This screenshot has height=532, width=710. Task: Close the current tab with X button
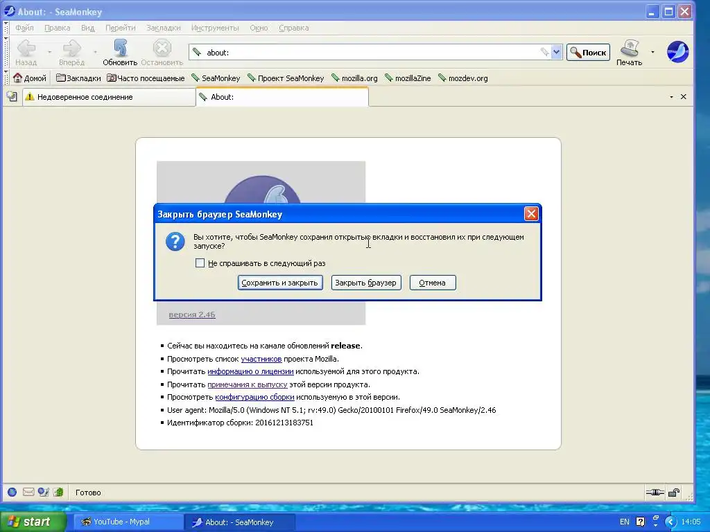[683, 97]
